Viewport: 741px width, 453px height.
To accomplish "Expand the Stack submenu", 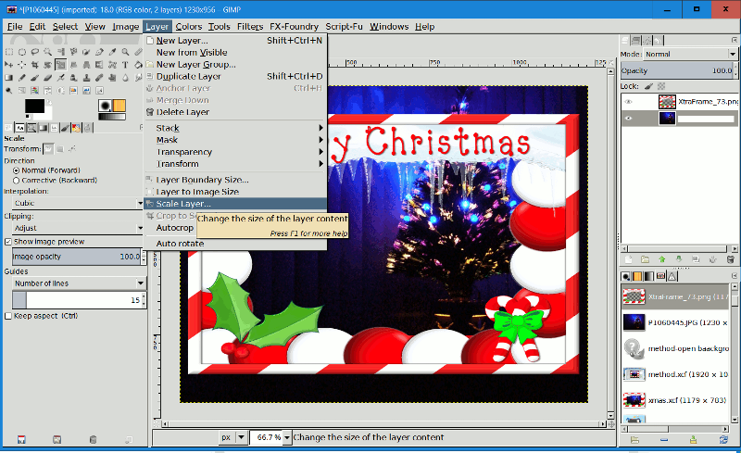I will [x=234, y=128].
